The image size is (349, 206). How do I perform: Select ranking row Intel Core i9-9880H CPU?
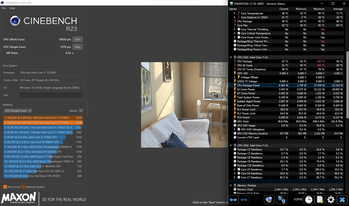click(x=43, y=142)
